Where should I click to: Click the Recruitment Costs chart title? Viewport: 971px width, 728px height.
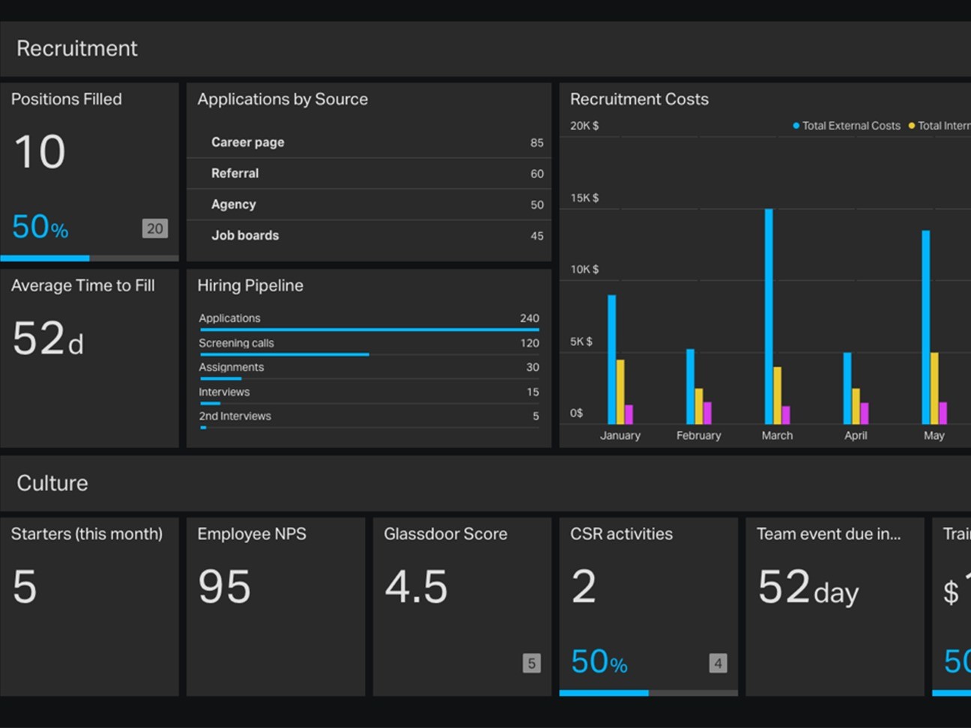coord(639,99)
